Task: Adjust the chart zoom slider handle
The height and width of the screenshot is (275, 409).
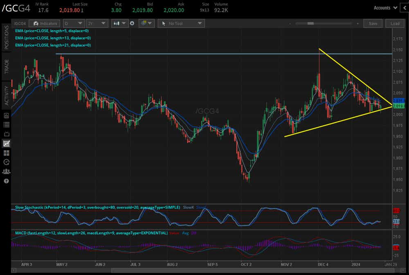Action: click(x=310, y=23)
